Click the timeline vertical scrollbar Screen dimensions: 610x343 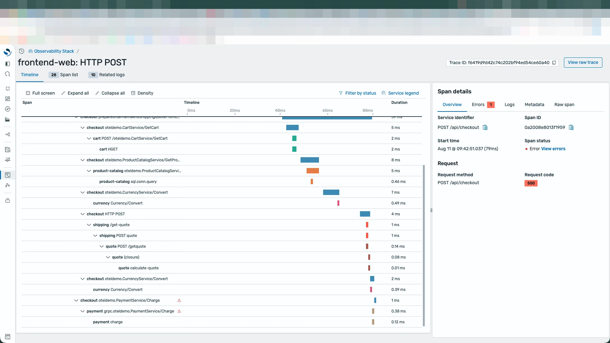click(424, 245)
